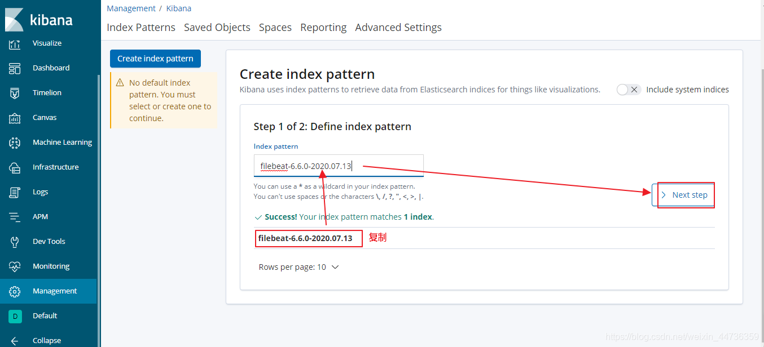This screenshot has width=764, height=347.
Task: Select the Dev Tools label in the sidebar
Action: (x=49, y=242)
